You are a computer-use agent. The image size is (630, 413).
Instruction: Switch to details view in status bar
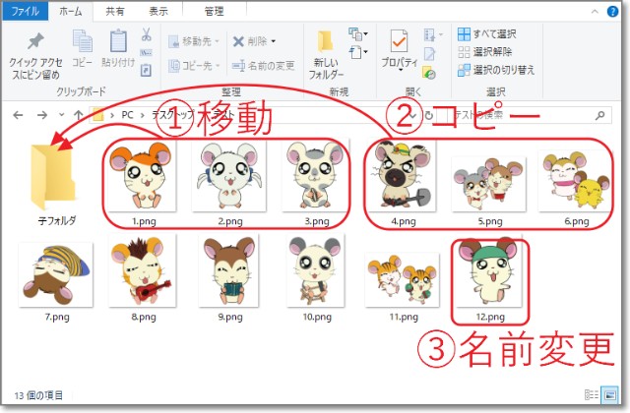tap(594, 396)
